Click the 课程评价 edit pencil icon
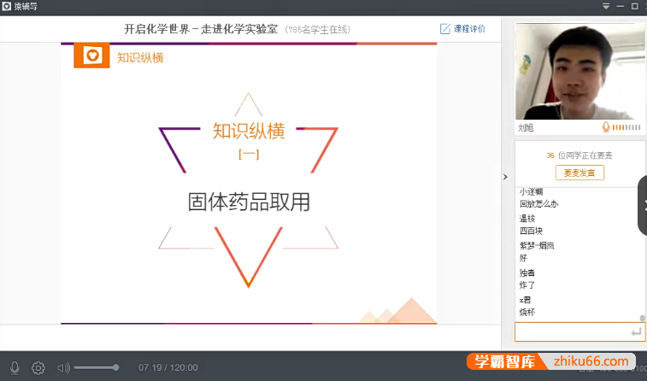Viewport: 647px width, 381px height. pos(444,29)
